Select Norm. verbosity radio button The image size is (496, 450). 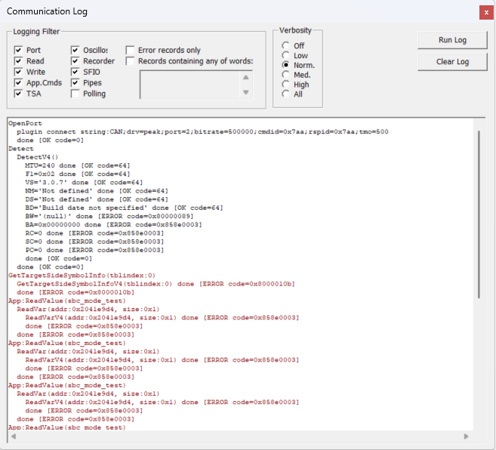285,65
